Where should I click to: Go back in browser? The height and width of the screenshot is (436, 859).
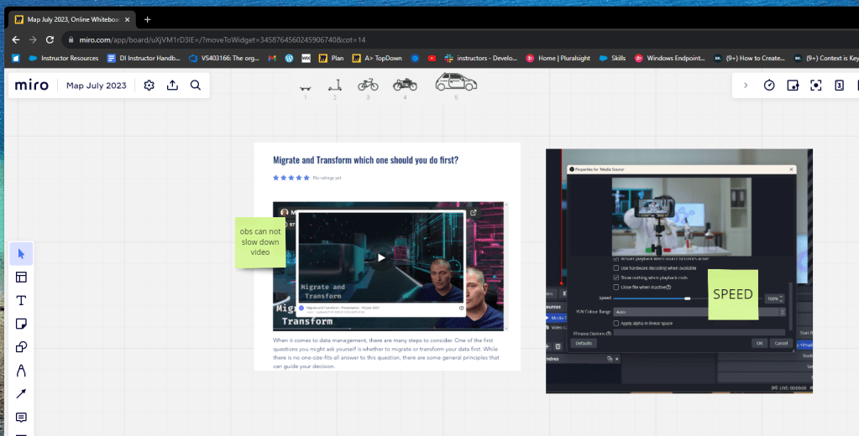tap(16, 40)
